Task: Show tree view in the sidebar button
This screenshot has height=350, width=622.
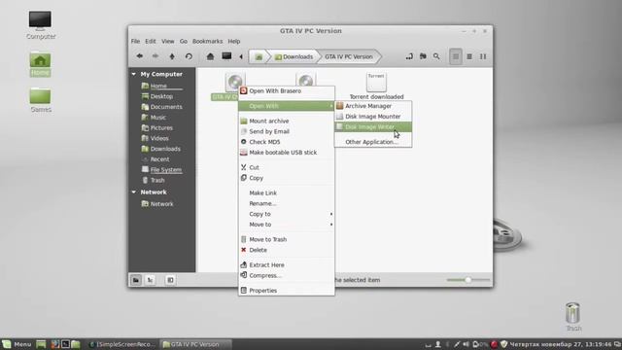Action: point(150,280)
